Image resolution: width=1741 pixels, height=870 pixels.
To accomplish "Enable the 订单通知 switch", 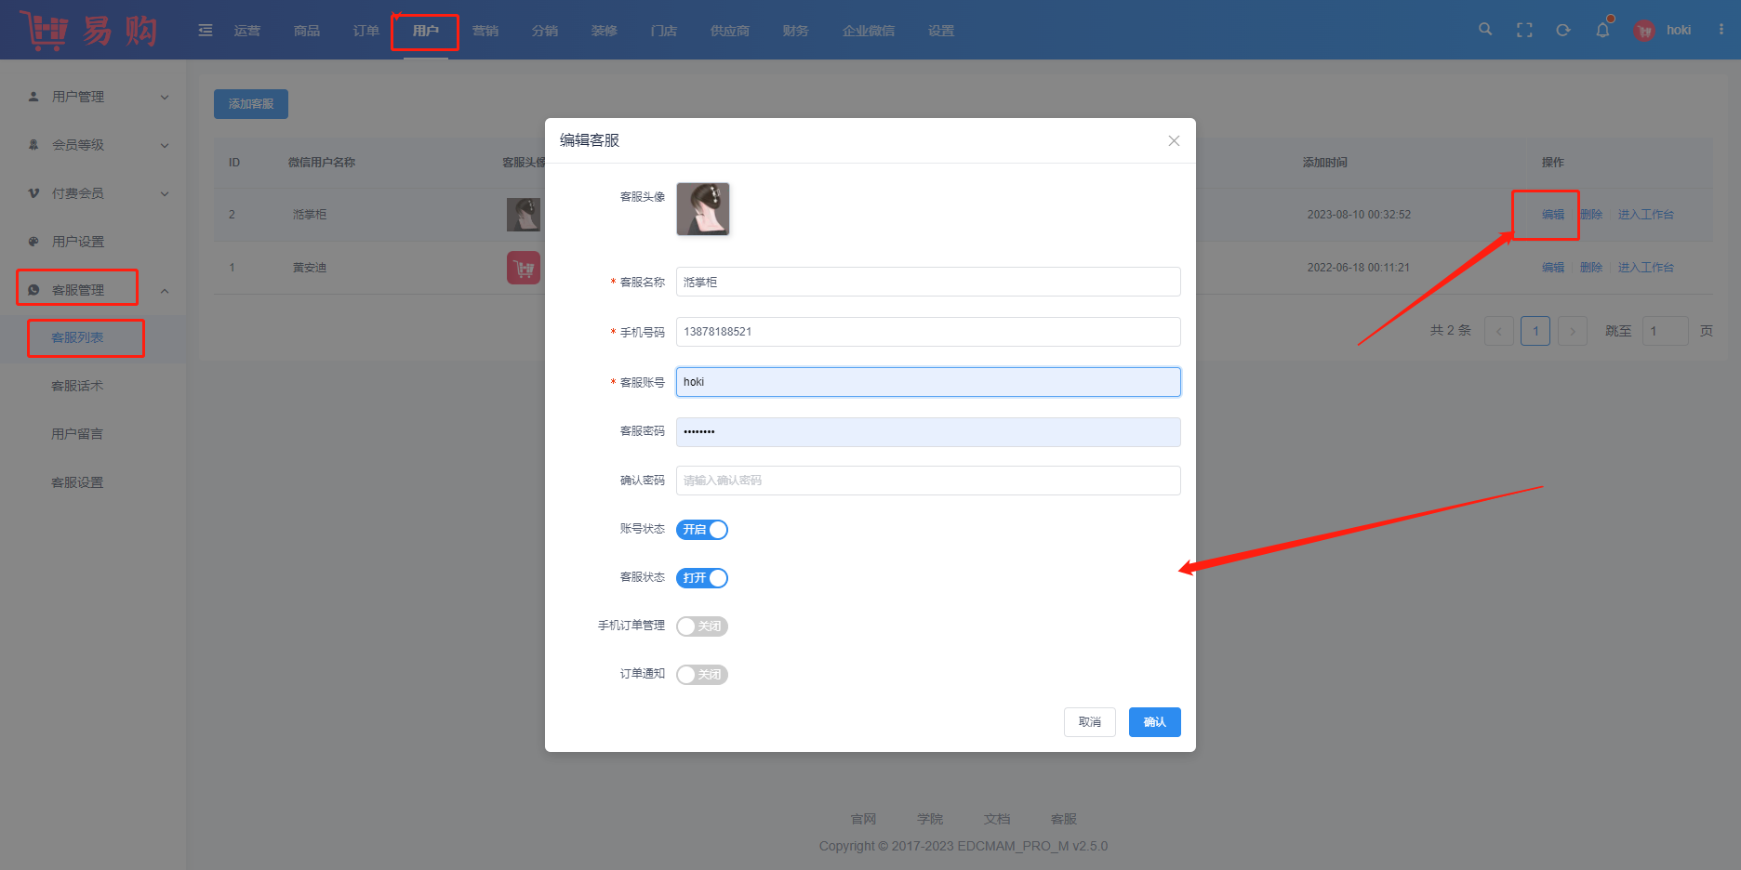I will coord(702,675).
